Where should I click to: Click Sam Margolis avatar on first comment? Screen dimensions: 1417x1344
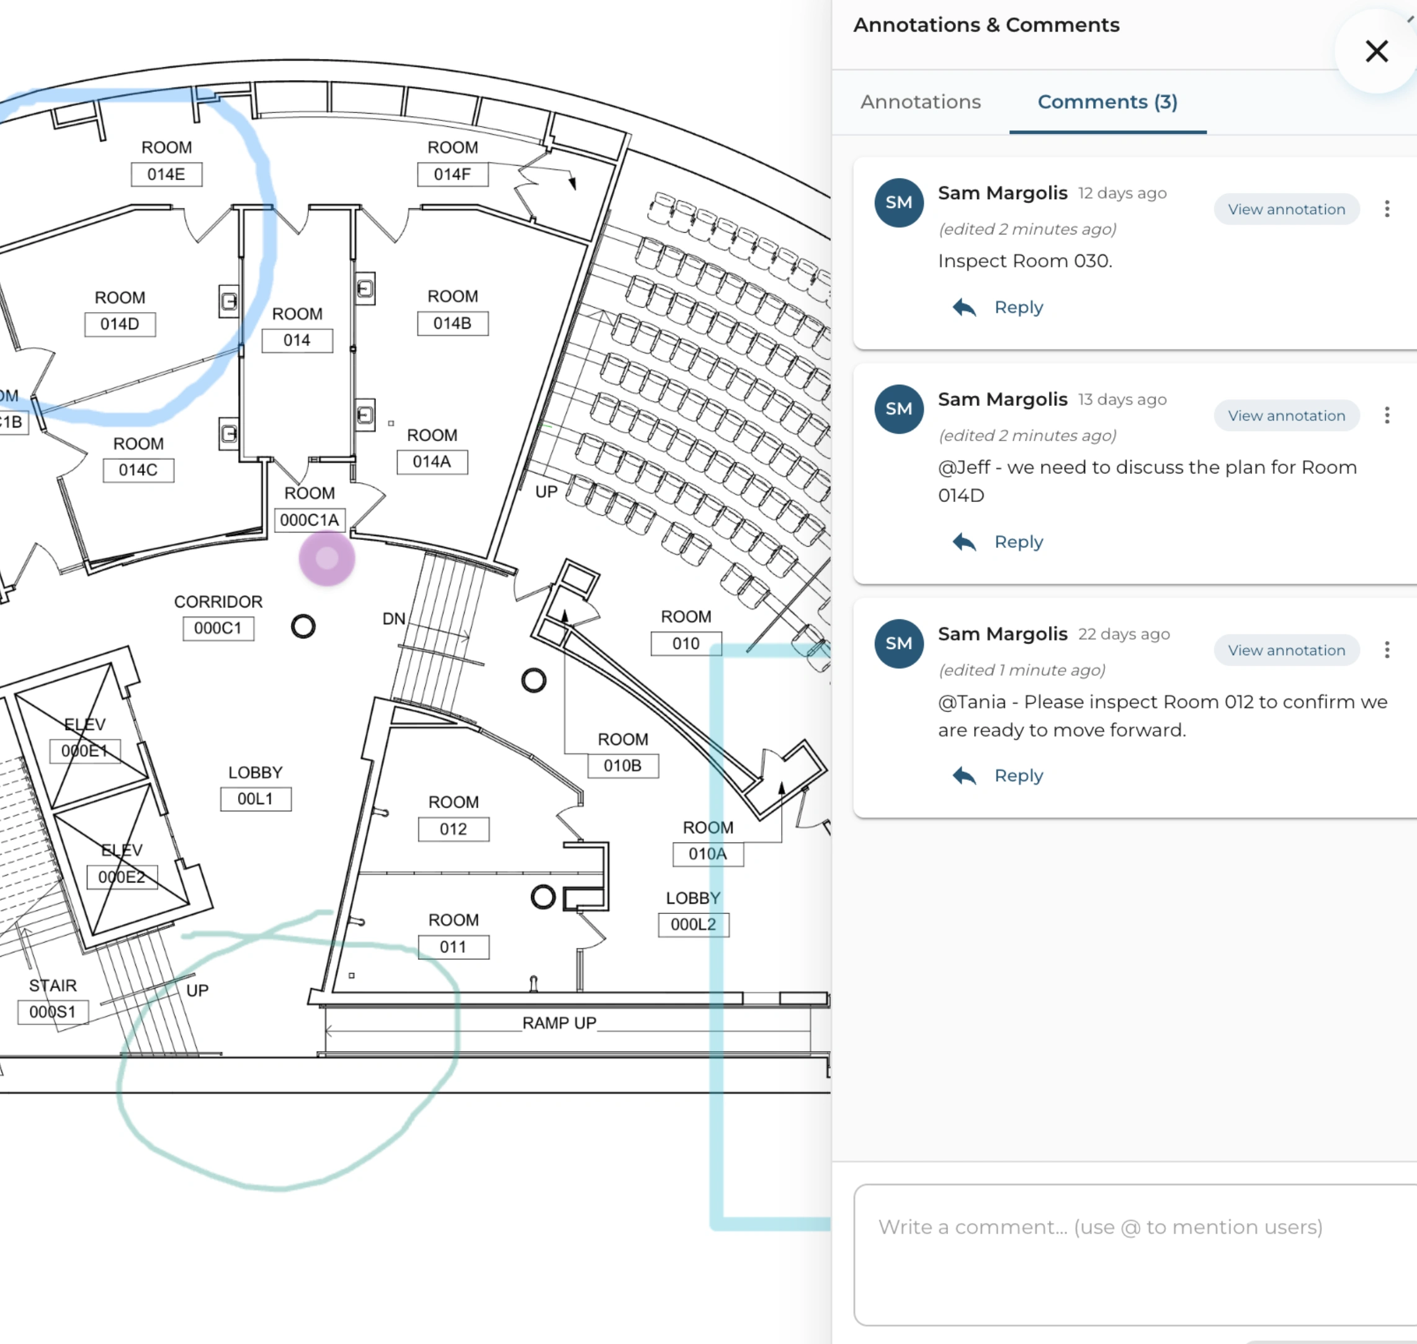898,203
